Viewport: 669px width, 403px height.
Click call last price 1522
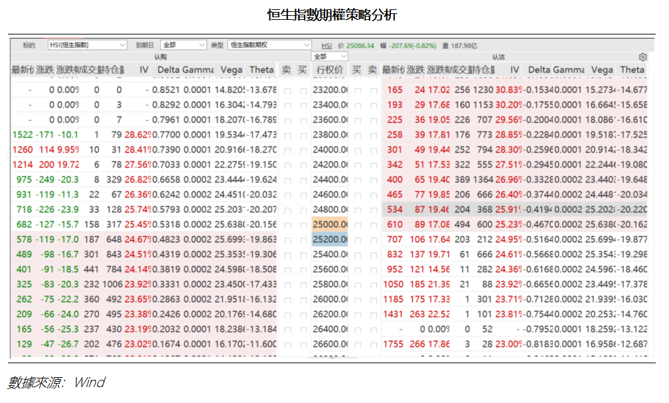coord(23,135)
